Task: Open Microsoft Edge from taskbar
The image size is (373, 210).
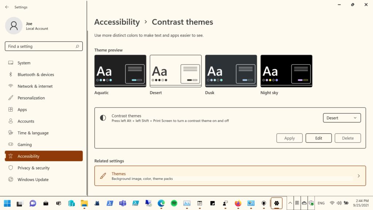Action: coord(161,203)
